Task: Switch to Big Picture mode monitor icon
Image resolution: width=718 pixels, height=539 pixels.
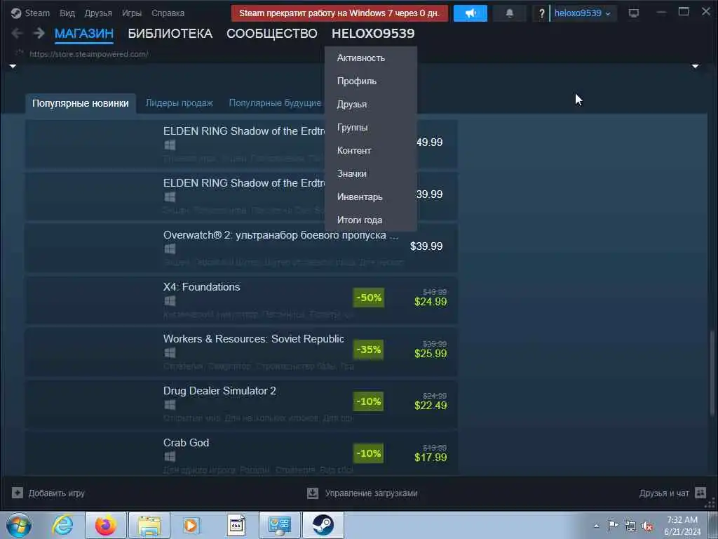Action: (x=634, y=13)
